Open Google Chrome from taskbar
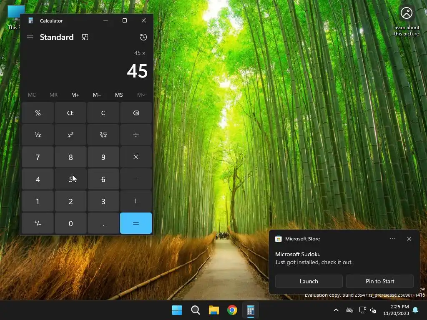The image size is (427, 320). pyautogui.click(x=232, y=310)
